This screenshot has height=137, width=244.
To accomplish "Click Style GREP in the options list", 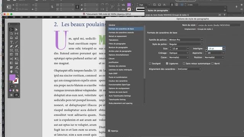I will pyautogui.click(x=113, y=73).
